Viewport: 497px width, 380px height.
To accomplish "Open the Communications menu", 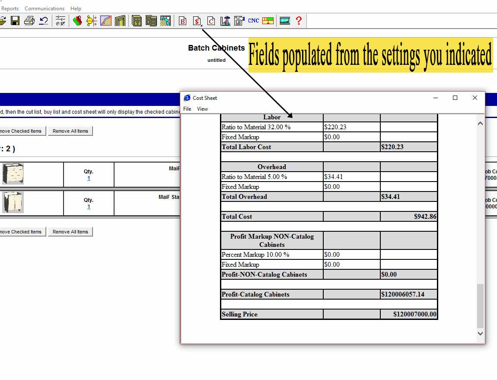I will (45, 9).
